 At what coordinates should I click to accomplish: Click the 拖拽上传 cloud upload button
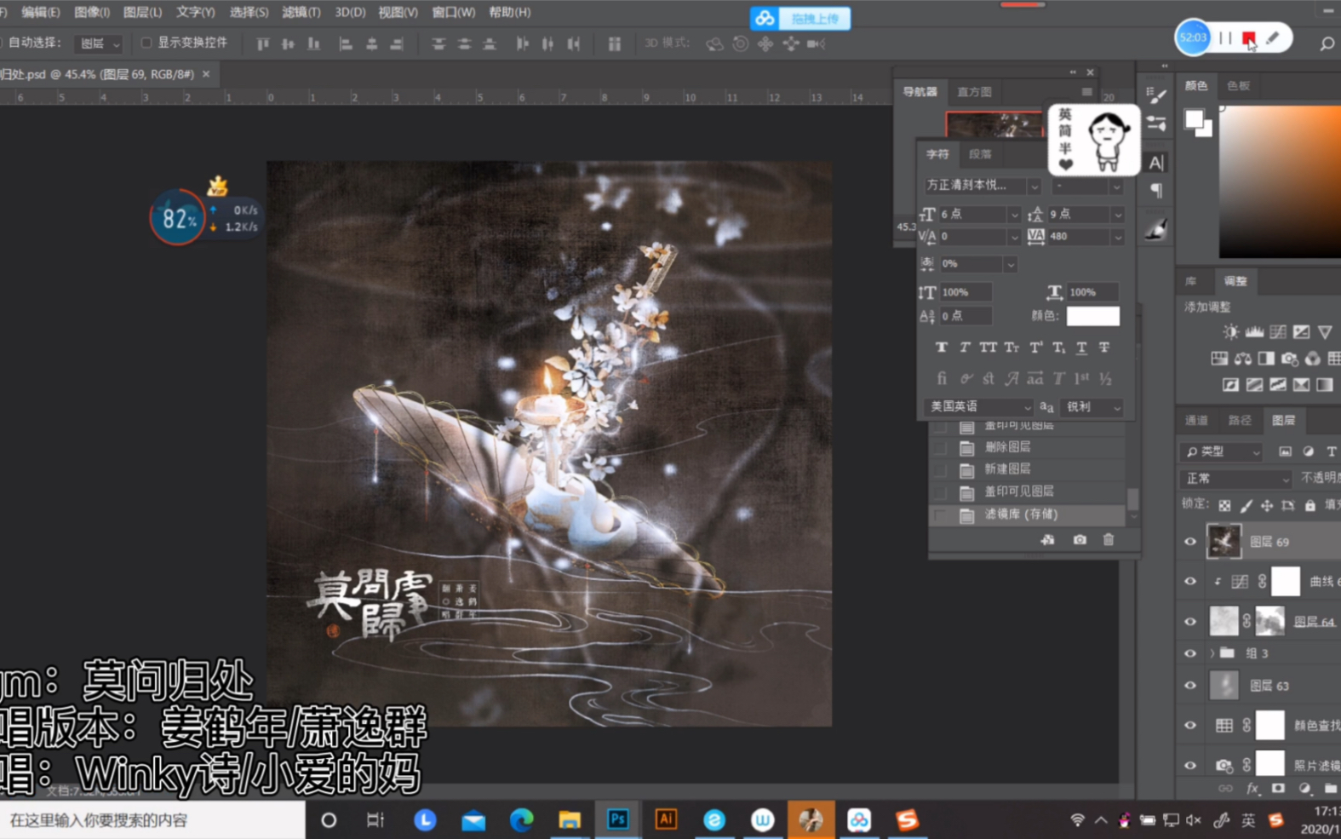800,18
